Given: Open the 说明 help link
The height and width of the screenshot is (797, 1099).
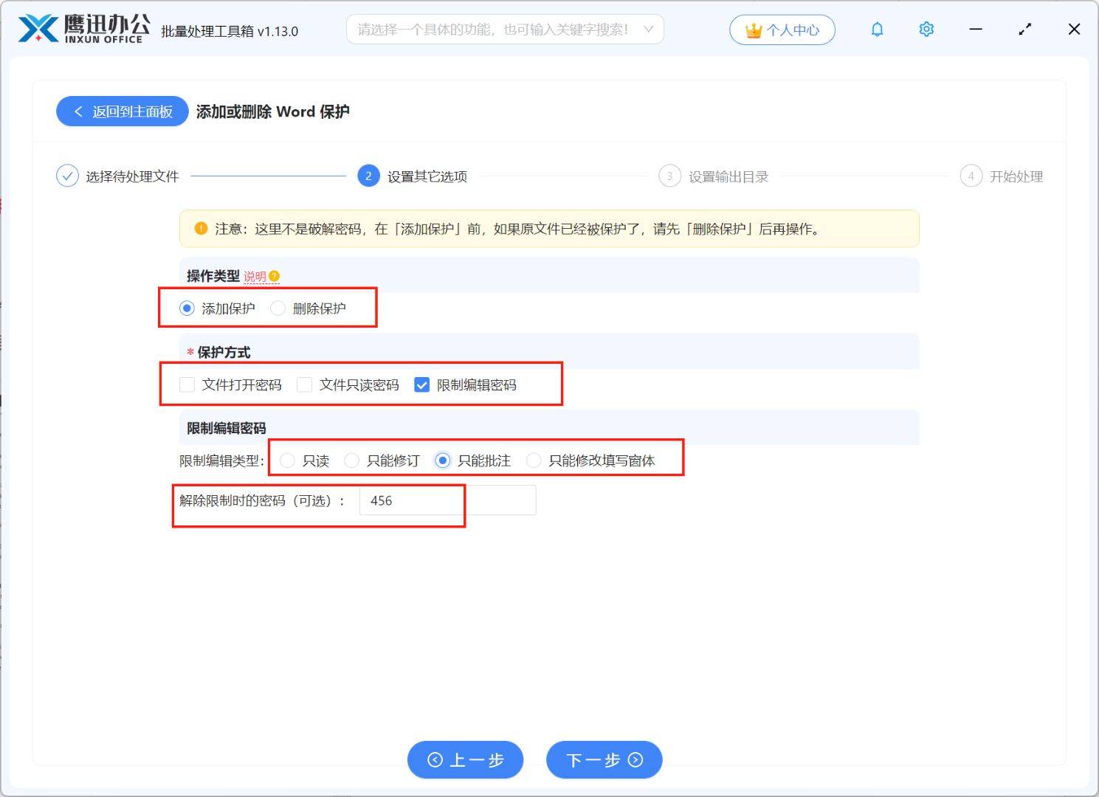Looking at the screenshot, I should [x=255, y=276].
